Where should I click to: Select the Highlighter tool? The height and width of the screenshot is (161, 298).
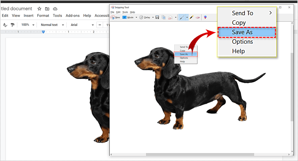tap(191, 17)
